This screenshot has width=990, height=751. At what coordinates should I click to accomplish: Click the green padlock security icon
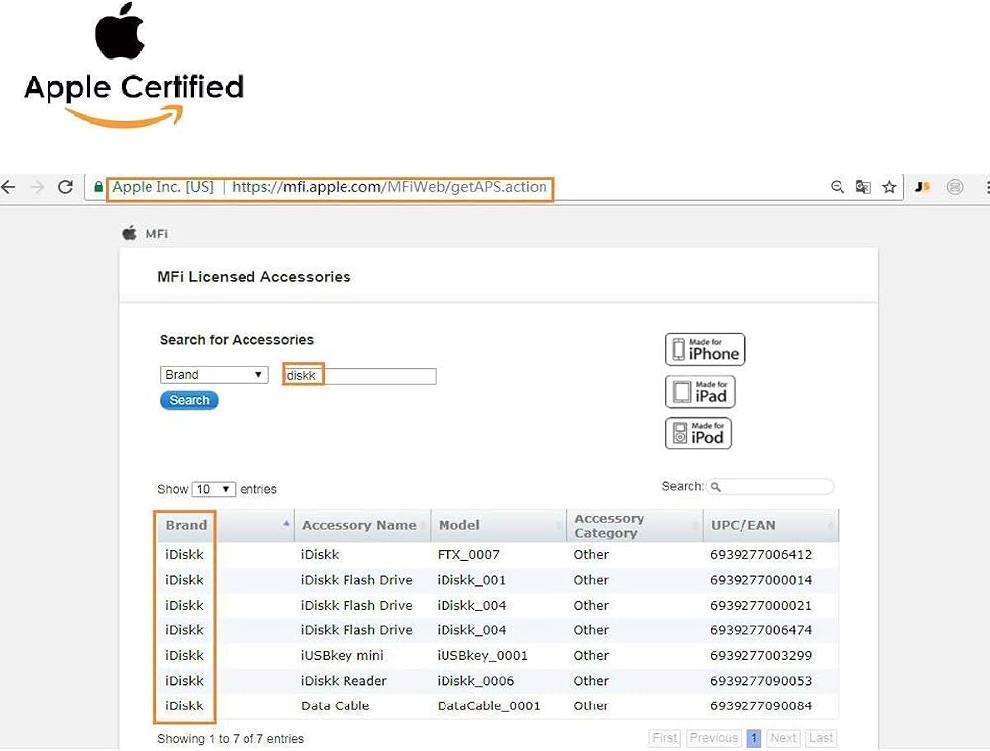[x=98, y=187]
